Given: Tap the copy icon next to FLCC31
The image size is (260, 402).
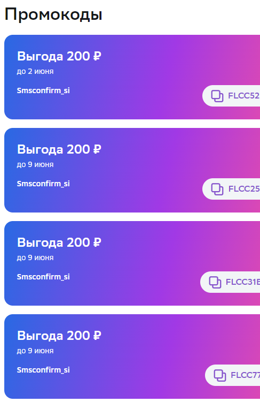Looking at the screenshot, I should (x=215, y=282).
